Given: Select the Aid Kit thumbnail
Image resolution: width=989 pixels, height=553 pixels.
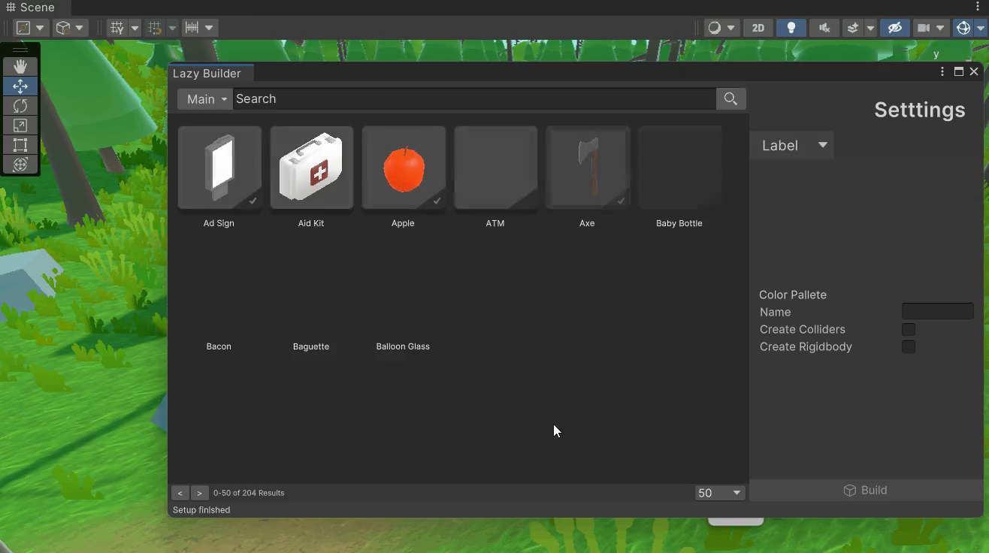Looking at the screenshot, I should (312, 168).
